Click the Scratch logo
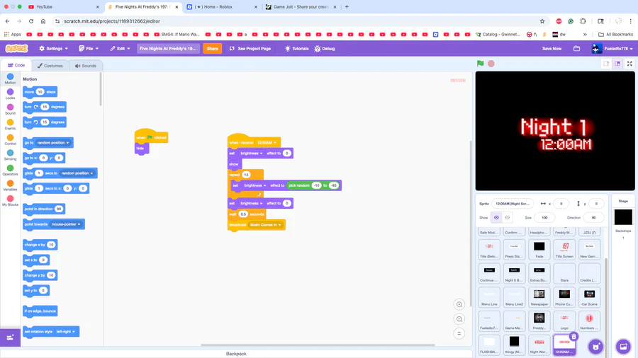The image size is (638, 358). 16,48
